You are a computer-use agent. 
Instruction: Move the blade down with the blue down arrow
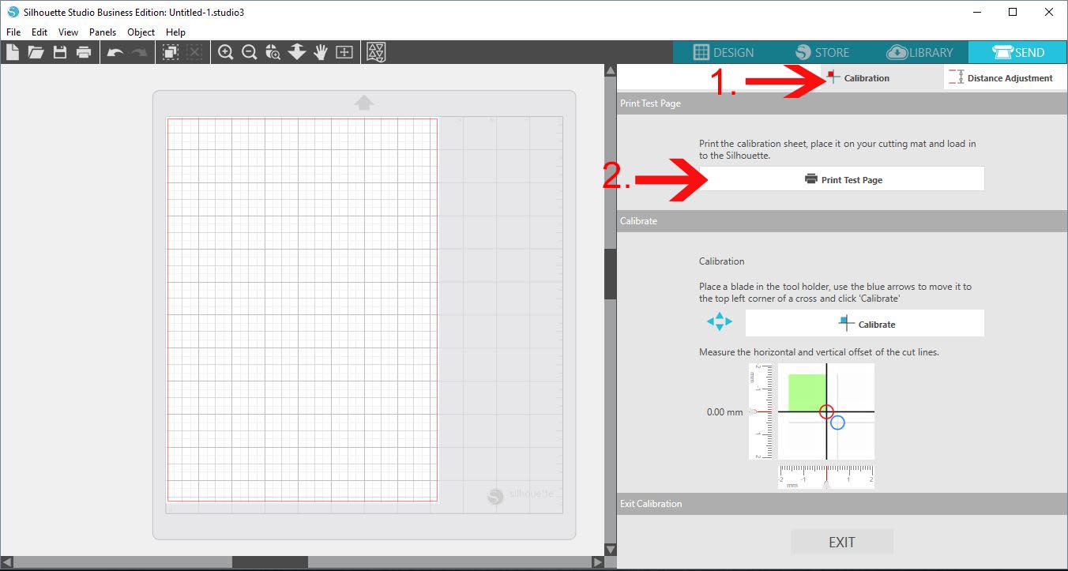pos(720,329)
